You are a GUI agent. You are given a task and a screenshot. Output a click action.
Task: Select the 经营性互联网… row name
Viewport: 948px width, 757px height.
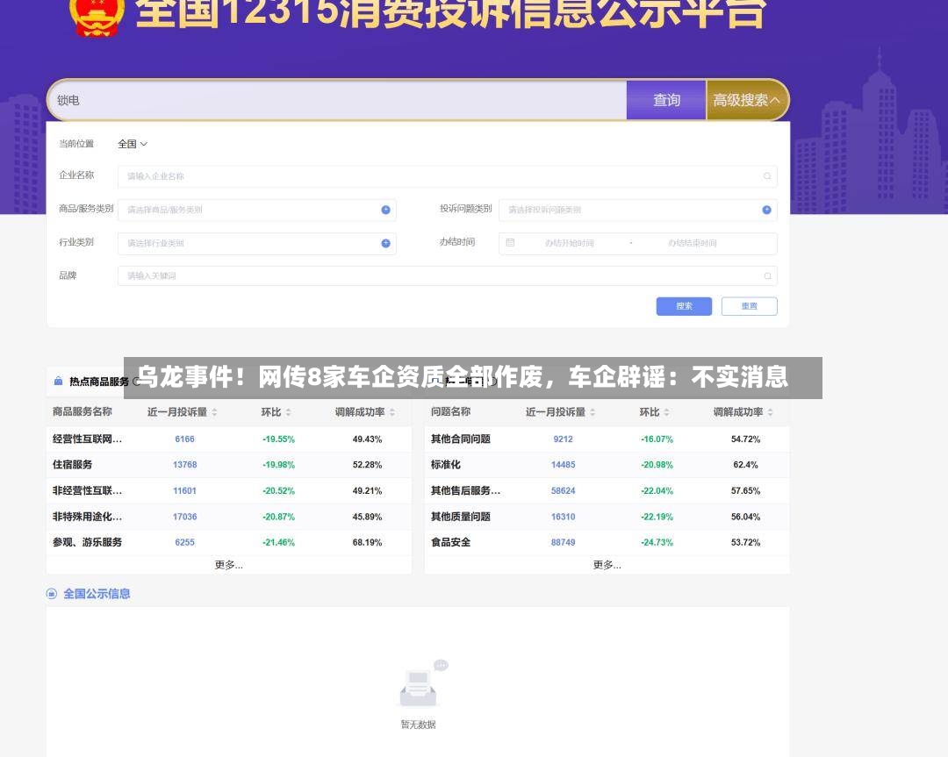87,439
